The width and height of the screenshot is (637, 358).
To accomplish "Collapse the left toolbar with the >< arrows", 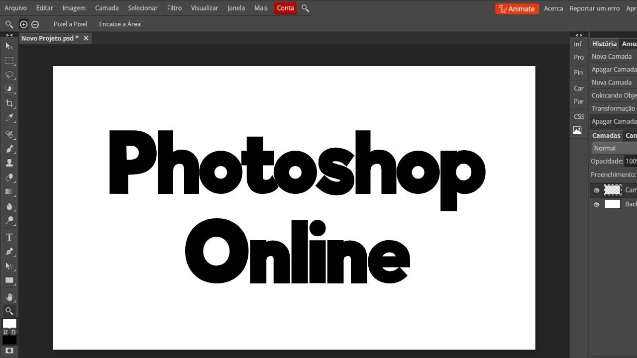I will pos(9,35).
